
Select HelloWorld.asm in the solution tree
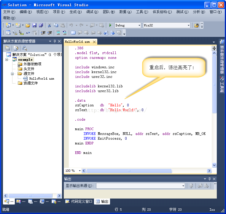[42, 78]
